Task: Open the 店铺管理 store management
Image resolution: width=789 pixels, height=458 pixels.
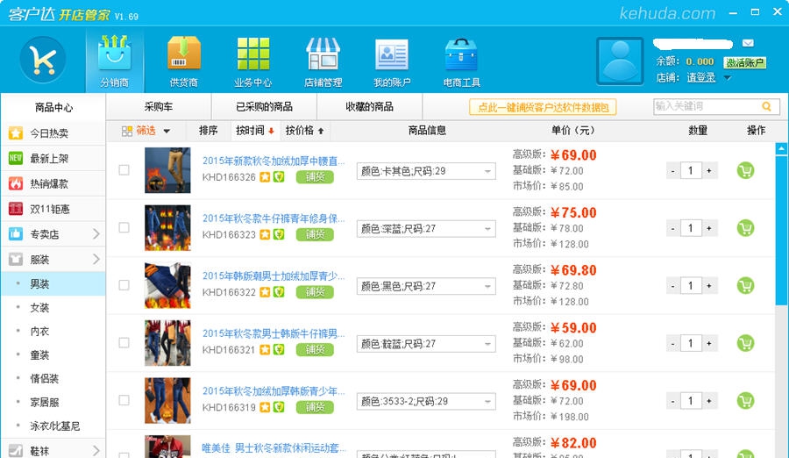Action: click(x=323, y=61)
